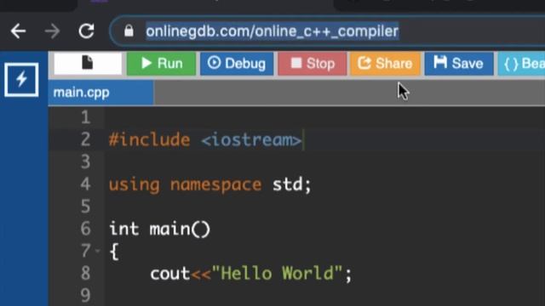Format code with the Beautify braces button

coord(522,64)
